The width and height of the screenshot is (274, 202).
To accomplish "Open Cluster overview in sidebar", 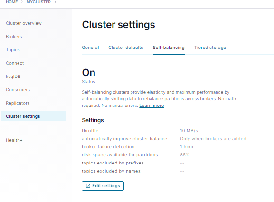I will pyautogui.click(x=24, y=23).
